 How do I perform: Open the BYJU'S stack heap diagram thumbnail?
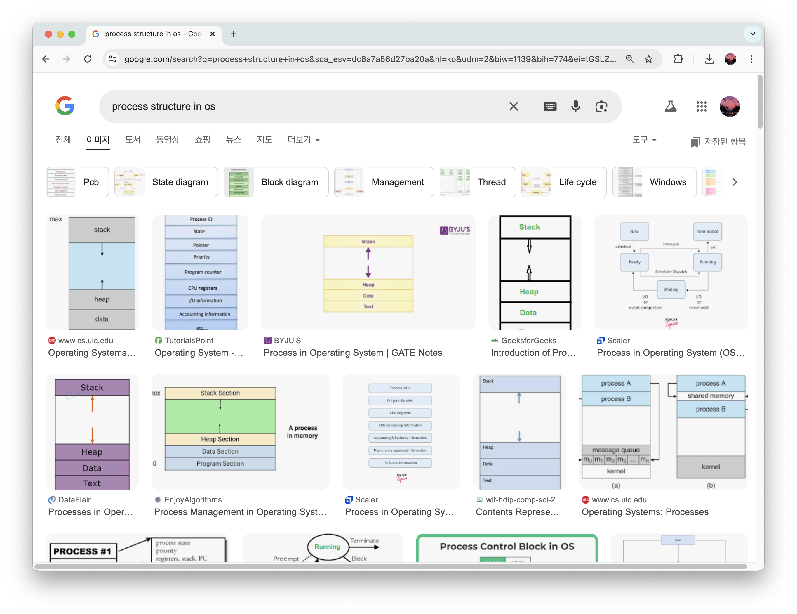pos(368,273)
